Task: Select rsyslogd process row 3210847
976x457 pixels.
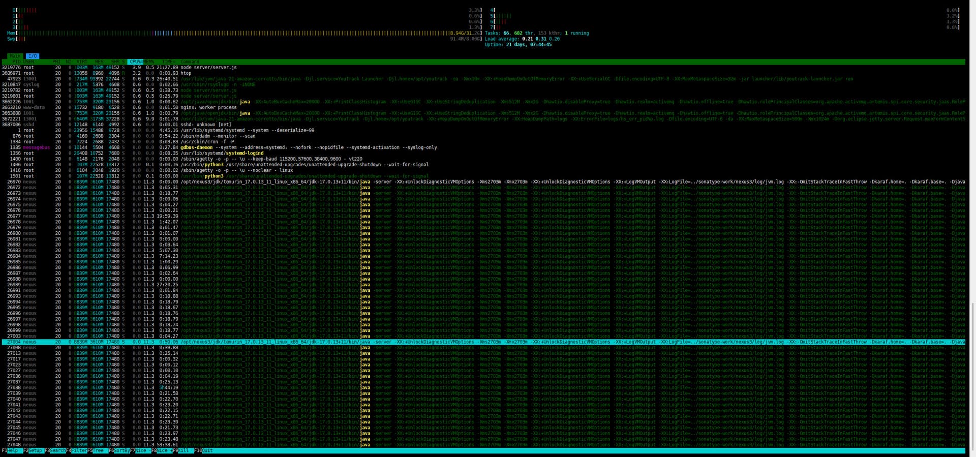Action: pos(483,84)
